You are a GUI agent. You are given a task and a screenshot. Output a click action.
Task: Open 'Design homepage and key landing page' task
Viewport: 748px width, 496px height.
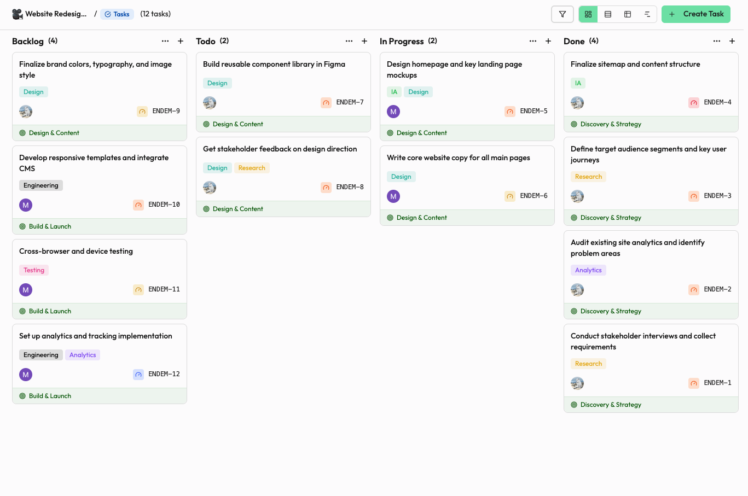coord(454,69)
